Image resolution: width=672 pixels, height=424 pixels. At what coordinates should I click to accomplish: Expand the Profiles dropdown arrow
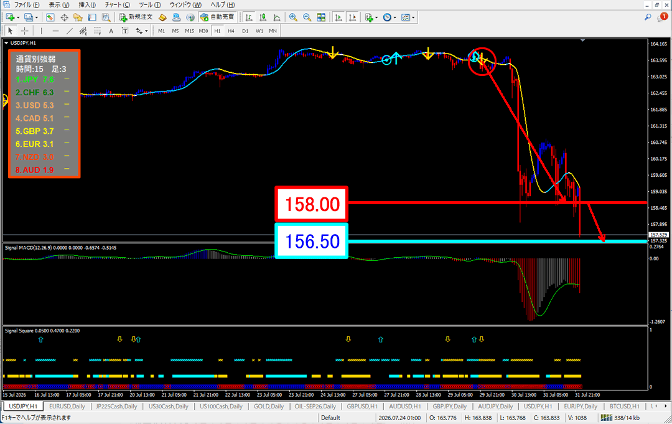(x=37, y=17)
